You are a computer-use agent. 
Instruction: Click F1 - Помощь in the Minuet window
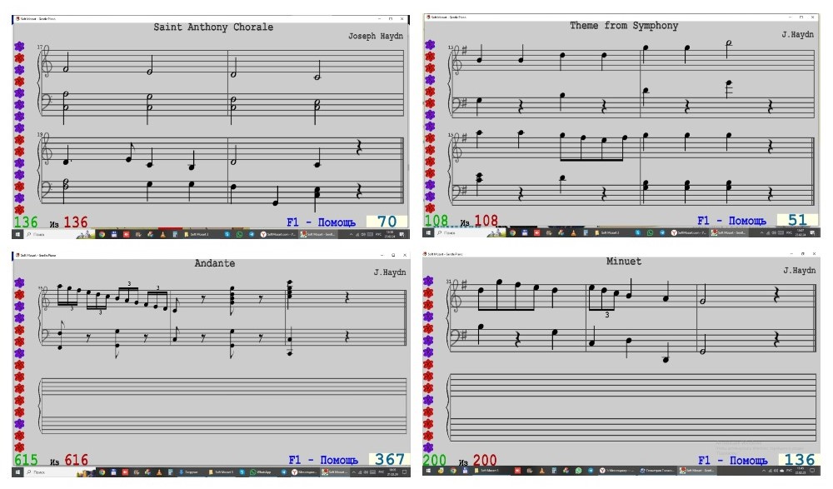click(x=733, y=461)
